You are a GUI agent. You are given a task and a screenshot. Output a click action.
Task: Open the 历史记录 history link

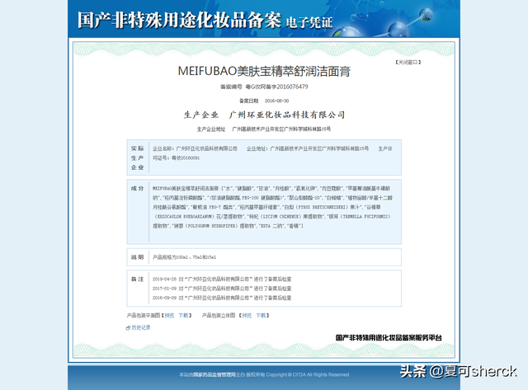(x=141, y=327)
